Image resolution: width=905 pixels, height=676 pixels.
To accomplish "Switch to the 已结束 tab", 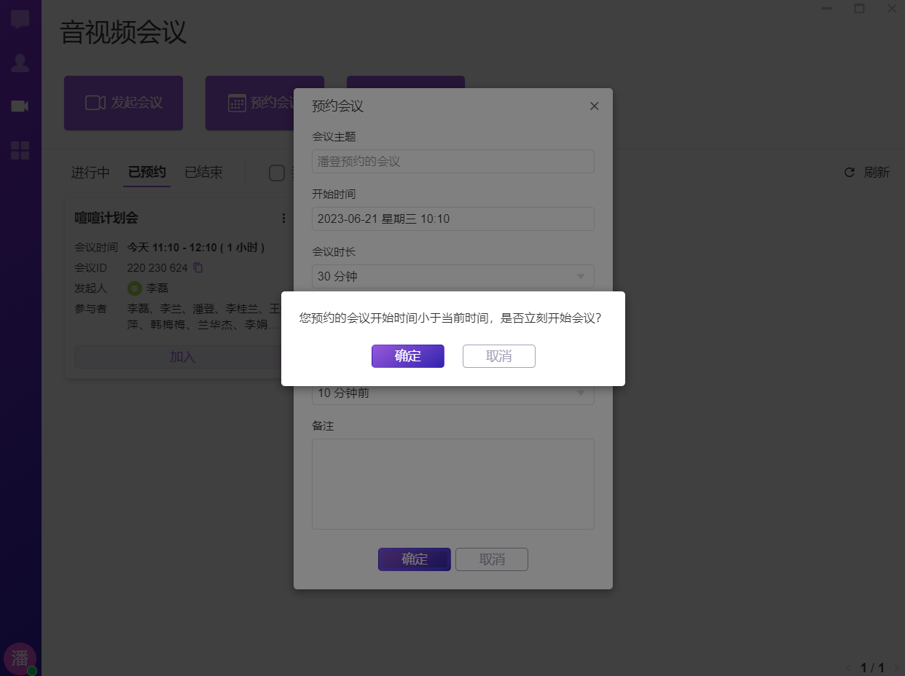I will [x=203, y=173].
